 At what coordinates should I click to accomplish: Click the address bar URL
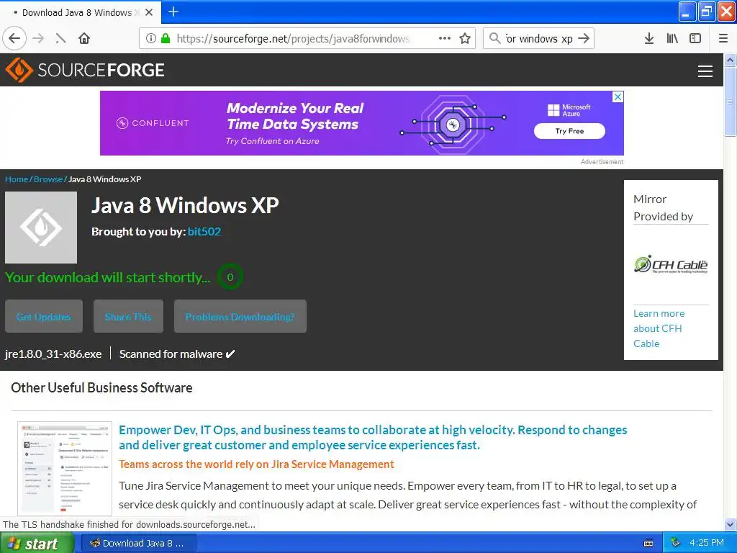coord(293,39)
